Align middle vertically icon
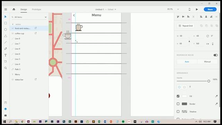 click(183, 17)
